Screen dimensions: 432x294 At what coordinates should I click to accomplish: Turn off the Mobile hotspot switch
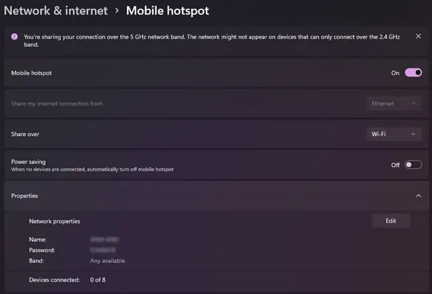tap(413, 73)
